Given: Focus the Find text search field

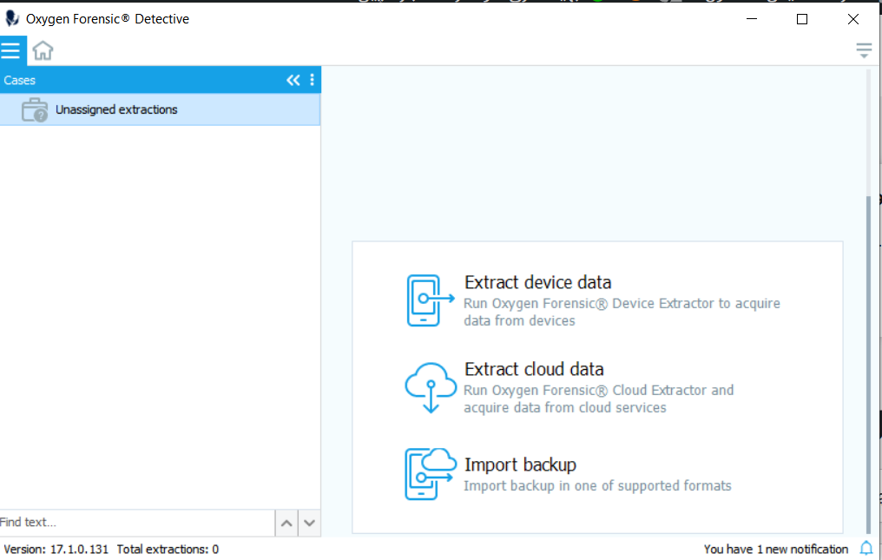Looking at the screenshot, I should tap(136, 523).
